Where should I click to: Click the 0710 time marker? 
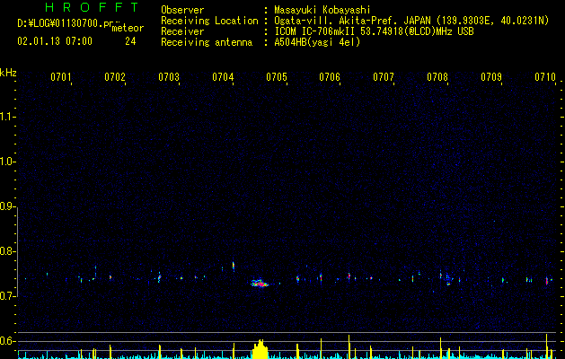click(545, 77)
